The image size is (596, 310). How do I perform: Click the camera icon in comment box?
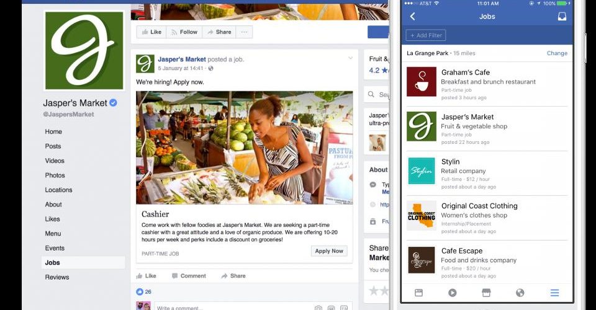pyautogui.click(x=318, y=308)
